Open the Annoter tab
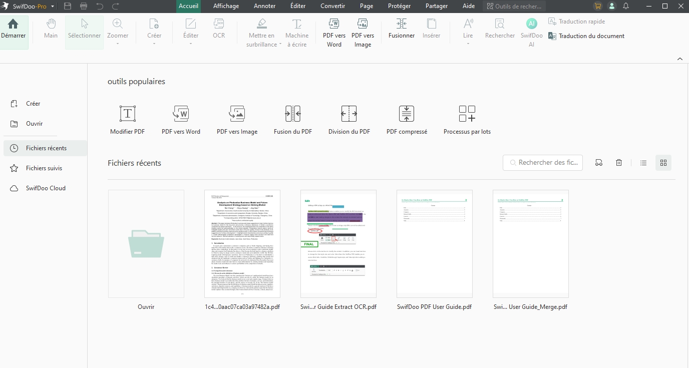The image size is (689, 368). coord(265,6)
